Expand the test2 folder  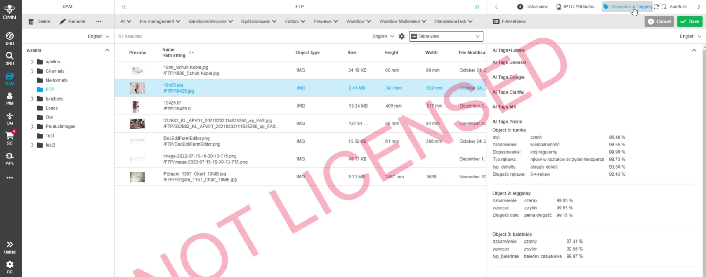(x=32, y=145)
